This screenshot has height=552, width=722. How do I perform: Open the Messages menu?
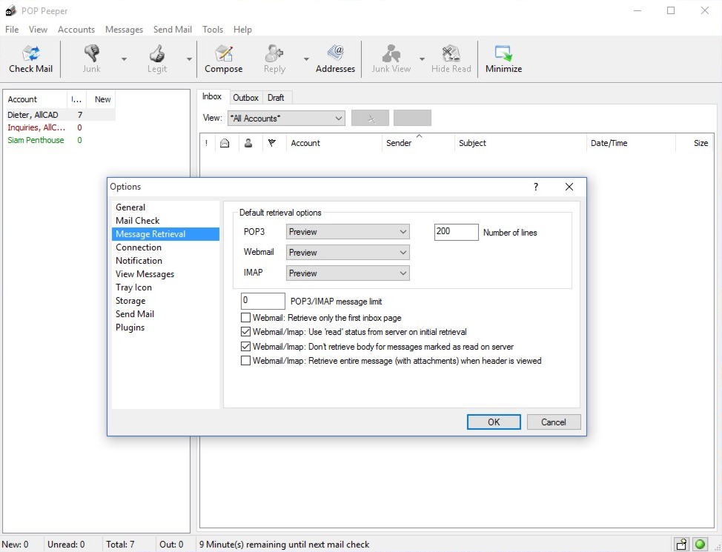pos(124,30)
